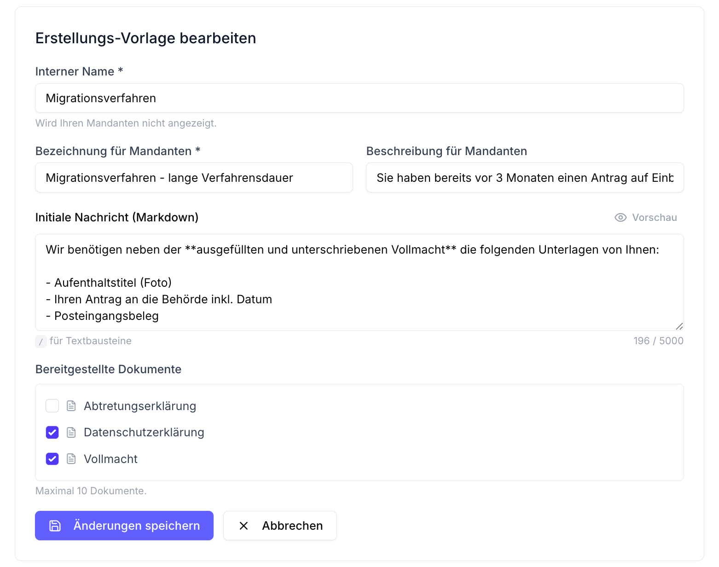
Task: Uncheck the Datenschutzerklärung checkbox
Action: 52,433
